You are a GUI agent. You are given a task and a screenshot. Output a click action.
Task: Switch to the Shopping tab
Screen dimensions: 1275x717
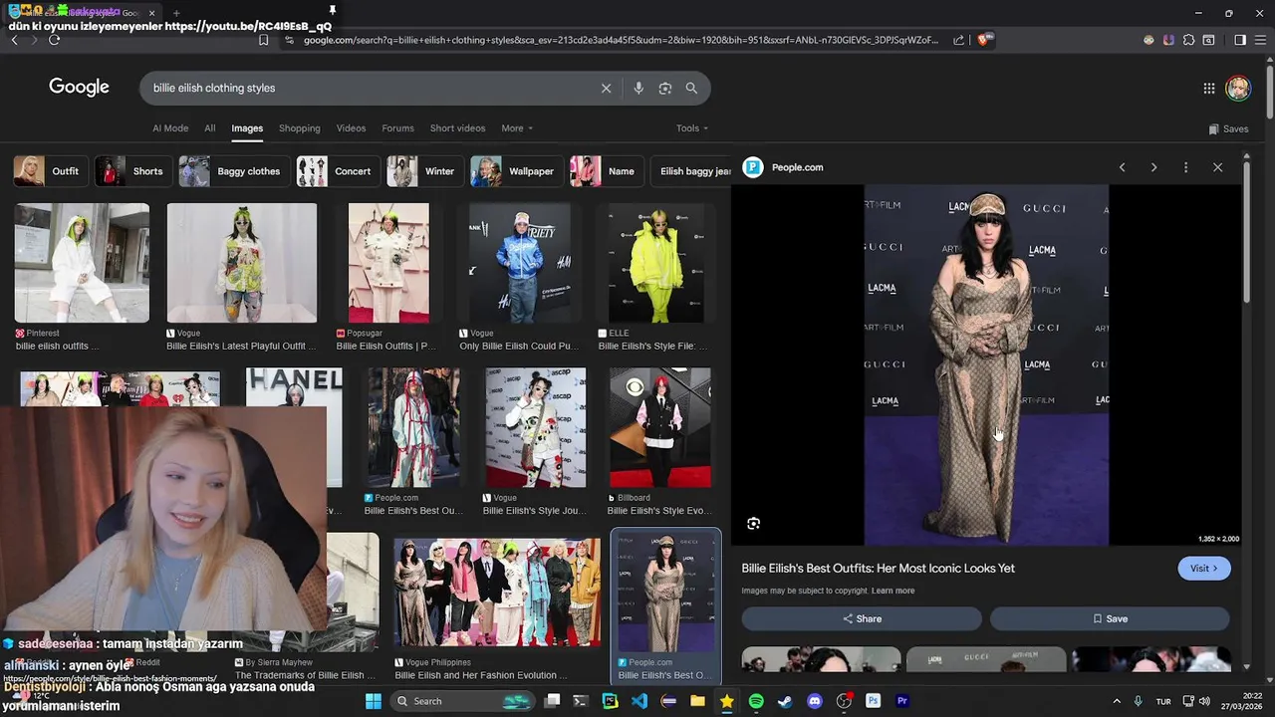coord(299,127)
